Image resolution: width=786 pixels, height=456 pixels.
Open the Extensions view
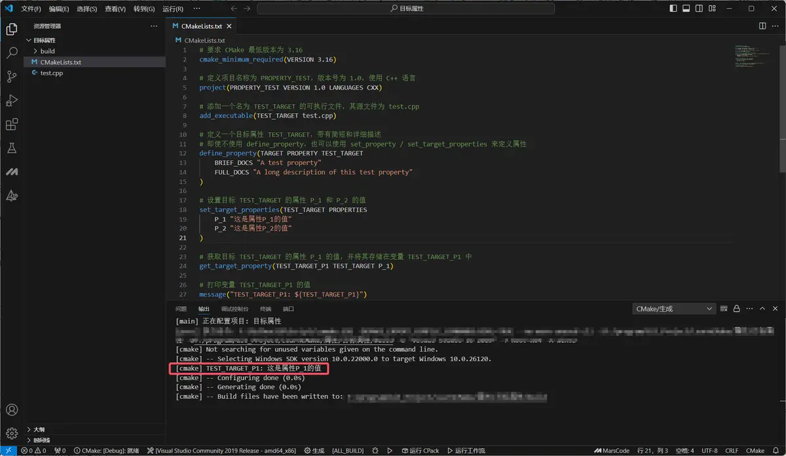click(x=11, y=124)
